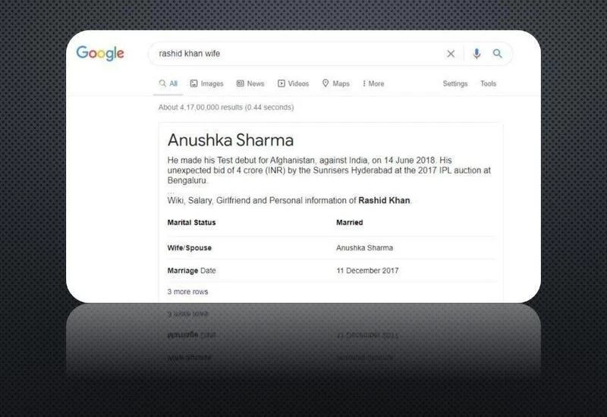The height and width of the screenshot is (417, 607).
Task: Select the All results tab
Action: [168, 83]
